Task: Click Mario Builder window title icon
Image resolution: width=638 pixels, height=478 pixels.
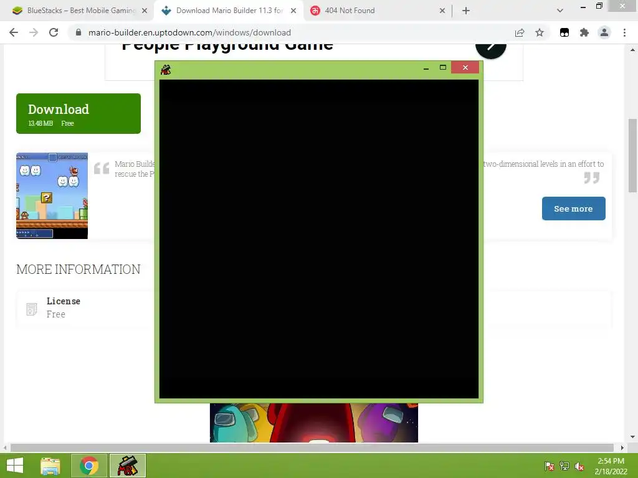Action: [166, 70]
